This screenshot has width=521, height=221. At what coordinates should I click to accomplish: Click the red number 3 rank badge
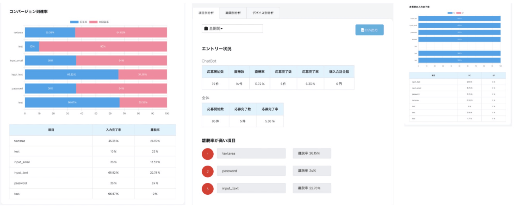[x=208, y=189]
